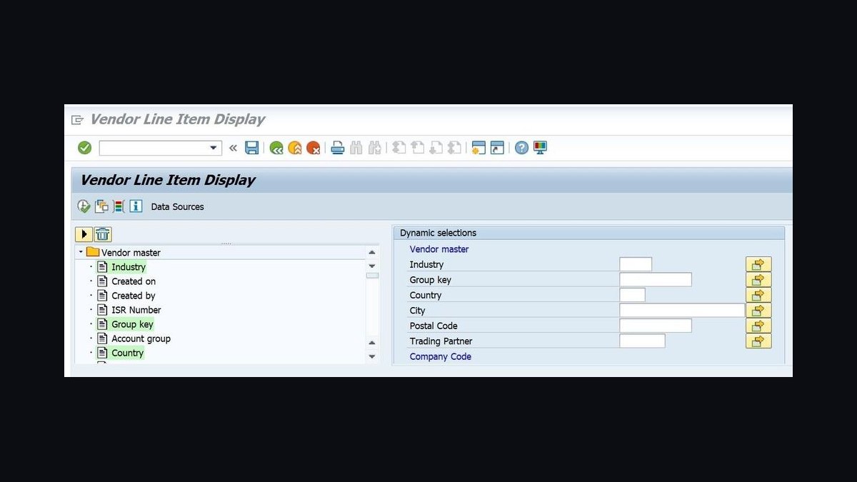The image size is (857, 482).
Task: Jump to the last page icon
Action: click(x=455, y=148)
